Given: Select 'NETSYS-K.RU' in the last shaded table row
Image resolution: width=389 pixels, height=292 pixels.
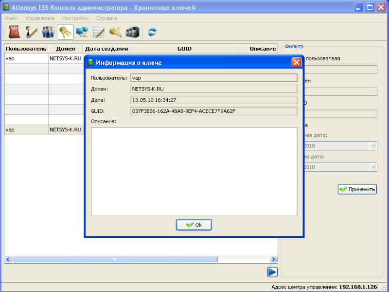Looking at the screenshot, I should [66, 130].
